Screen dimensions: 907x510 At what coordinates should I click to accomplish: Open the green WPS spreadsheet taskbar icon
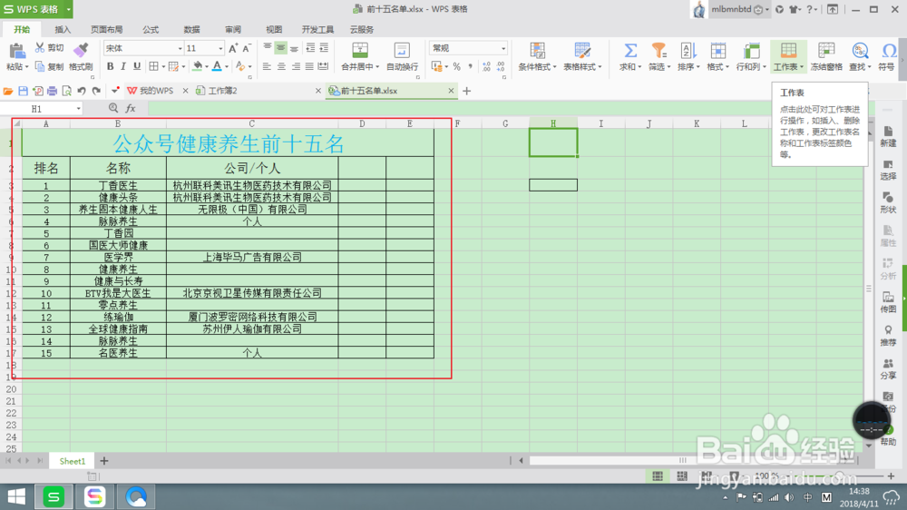tap(54, 496)
